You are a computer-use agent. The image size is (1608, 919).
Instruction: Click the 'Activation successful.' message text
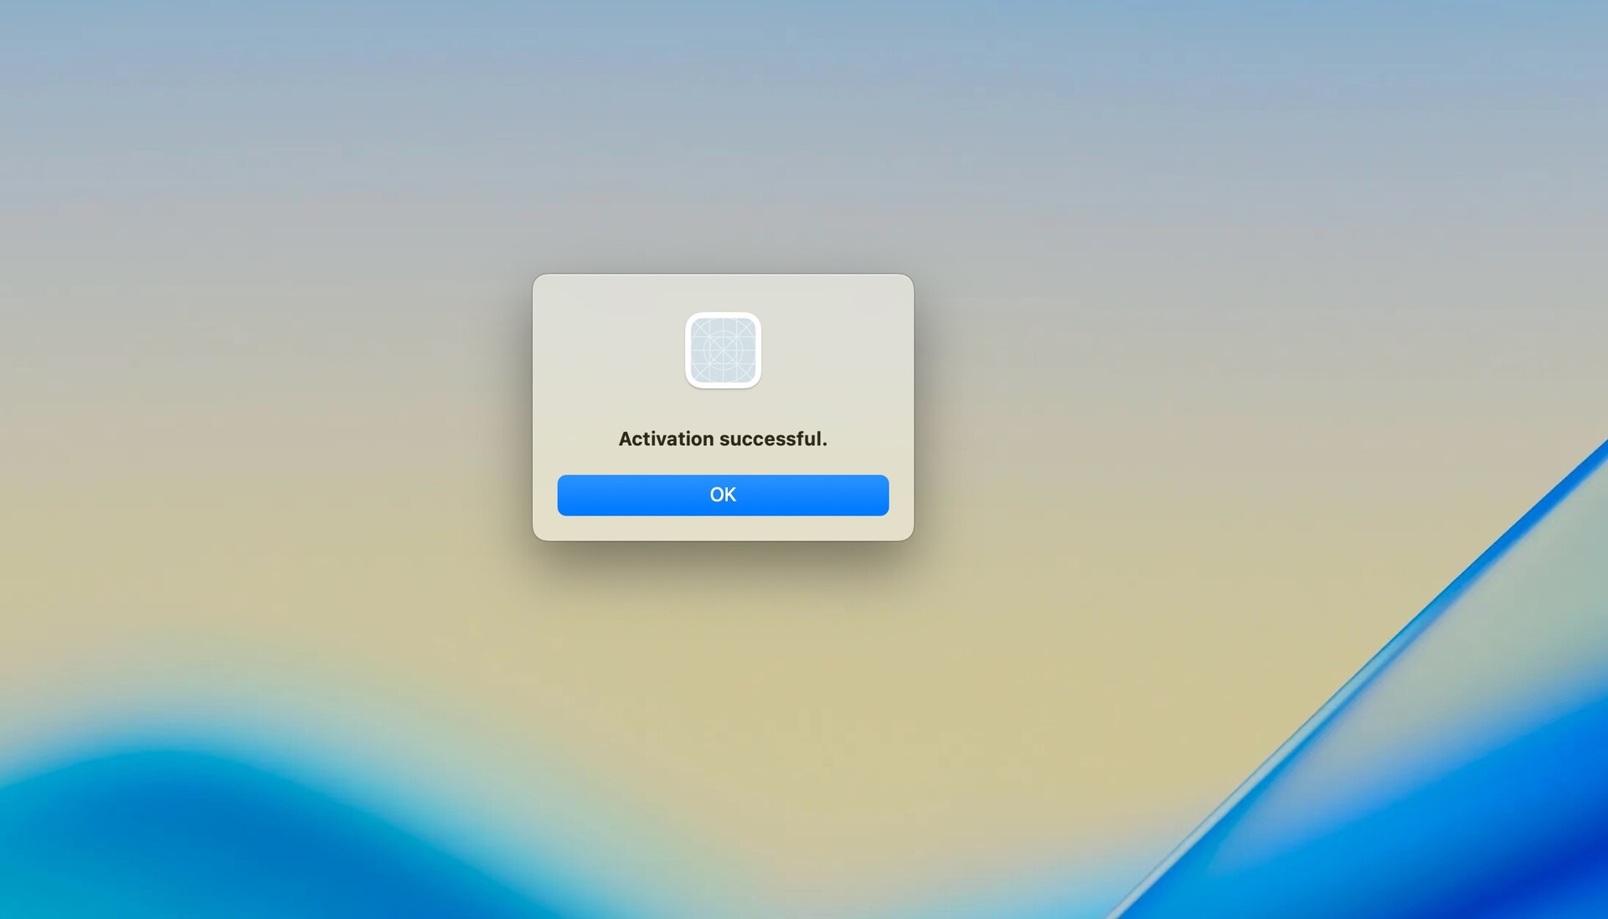723,439
